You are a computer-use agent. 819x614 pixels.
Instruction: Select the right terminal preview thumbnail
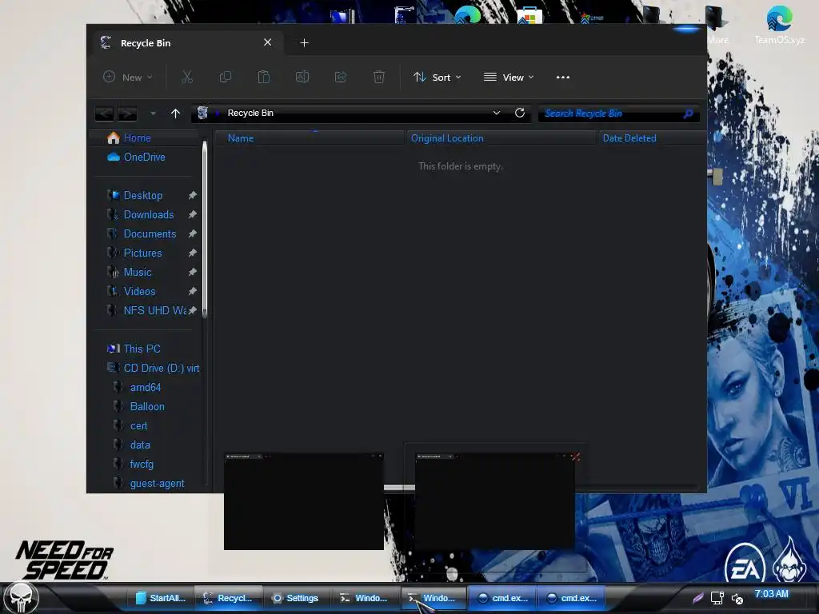pyautogui.click(x=494, y=502)
